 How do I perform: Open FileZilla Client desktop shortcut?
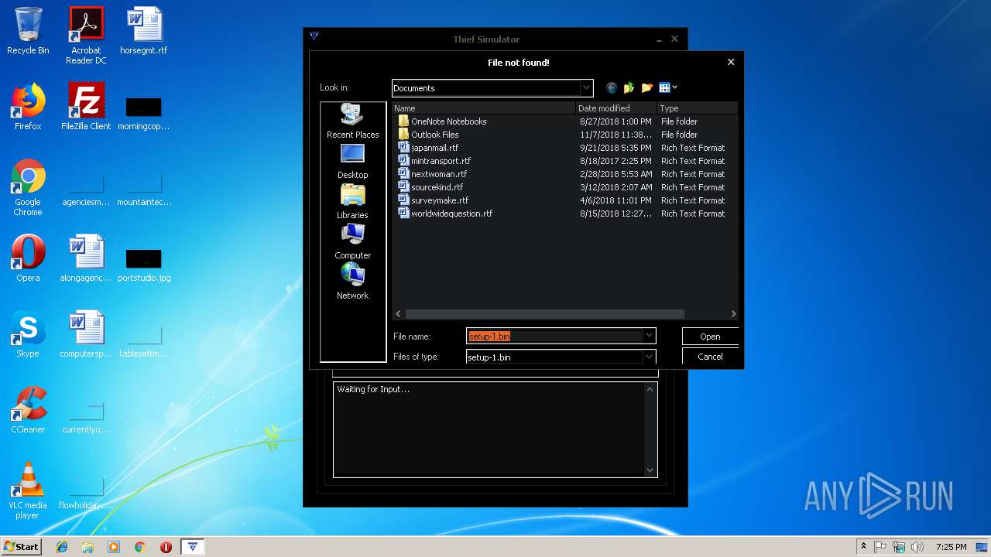coord(86,107)
